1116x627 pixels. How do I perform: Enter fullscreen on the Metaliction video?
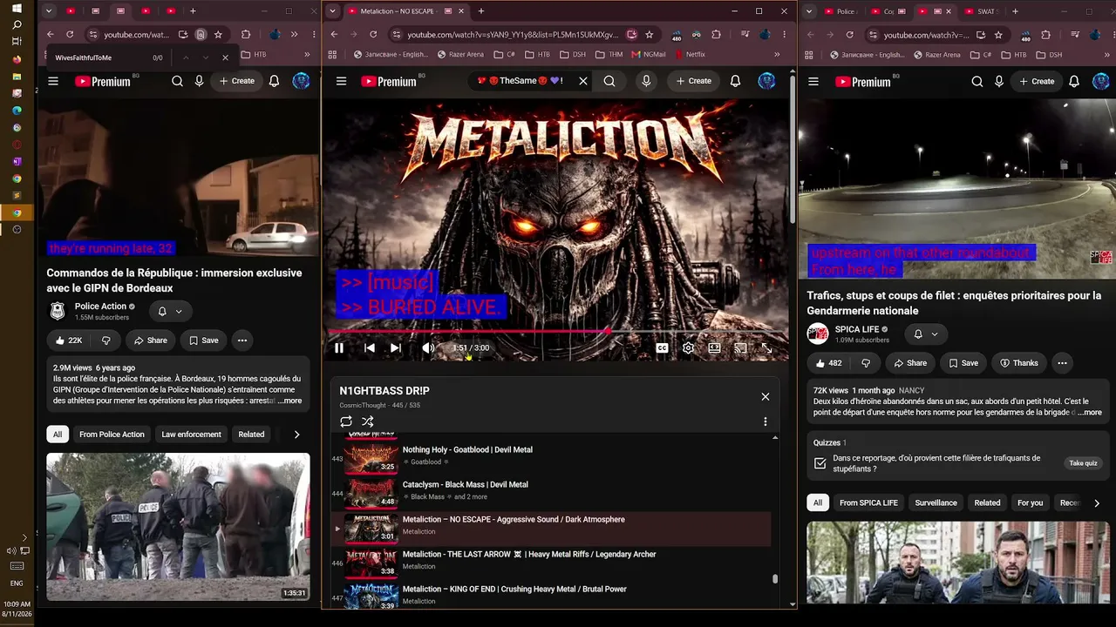coord(766,347)
